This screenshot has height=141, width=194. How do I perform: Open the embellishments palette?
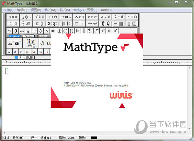(x=39, y=17)
